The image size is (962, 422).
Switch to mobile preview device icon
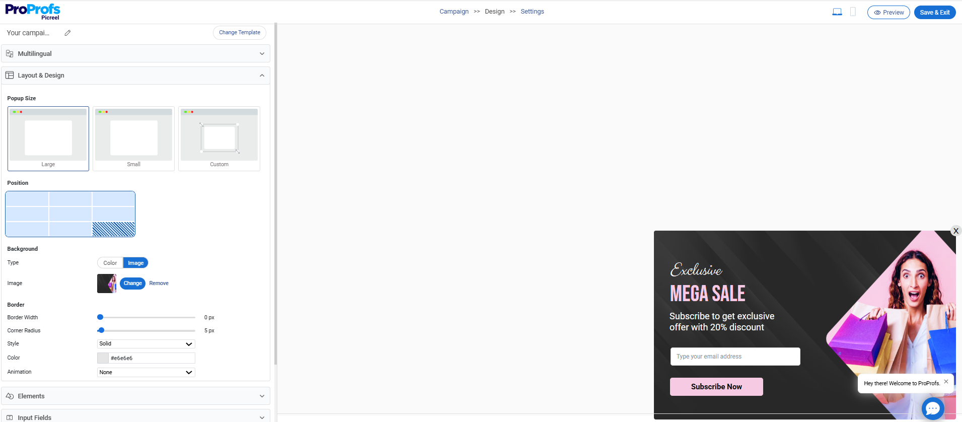(853, 12)
